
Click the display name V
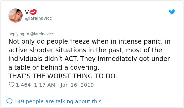click(27, 12)
